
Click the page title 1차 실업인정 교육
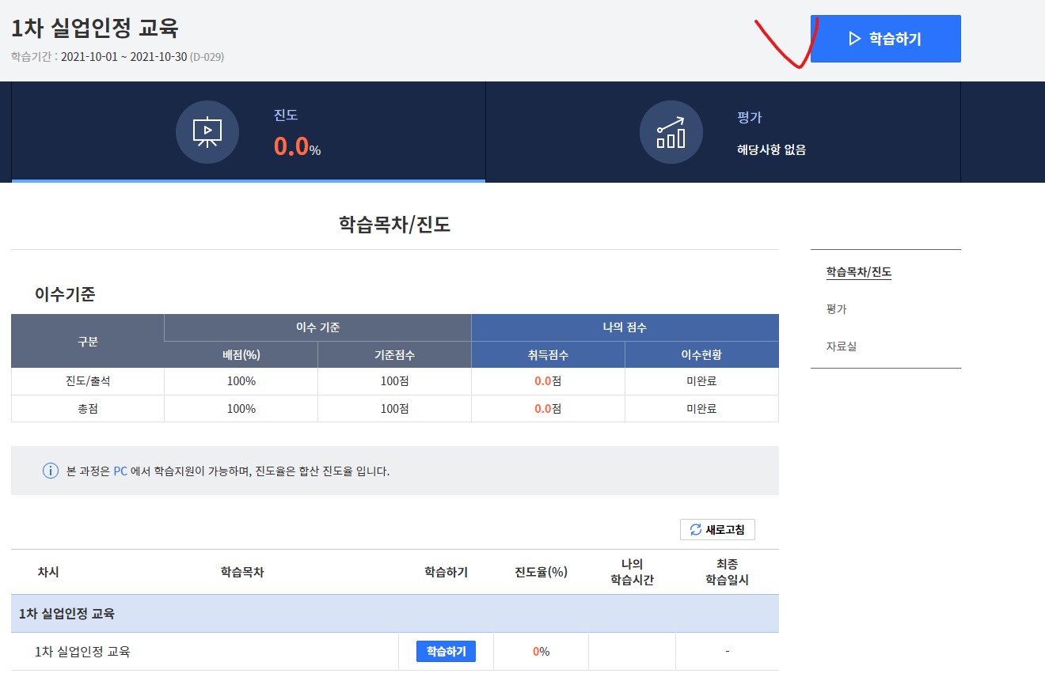95,28
